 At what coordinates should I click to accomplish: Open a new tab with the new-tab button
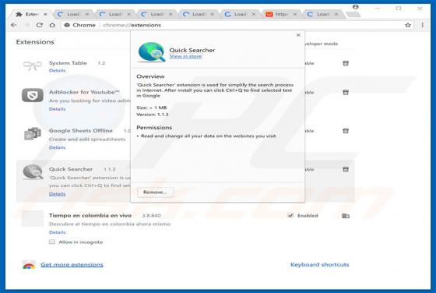(x=353, y=15)
